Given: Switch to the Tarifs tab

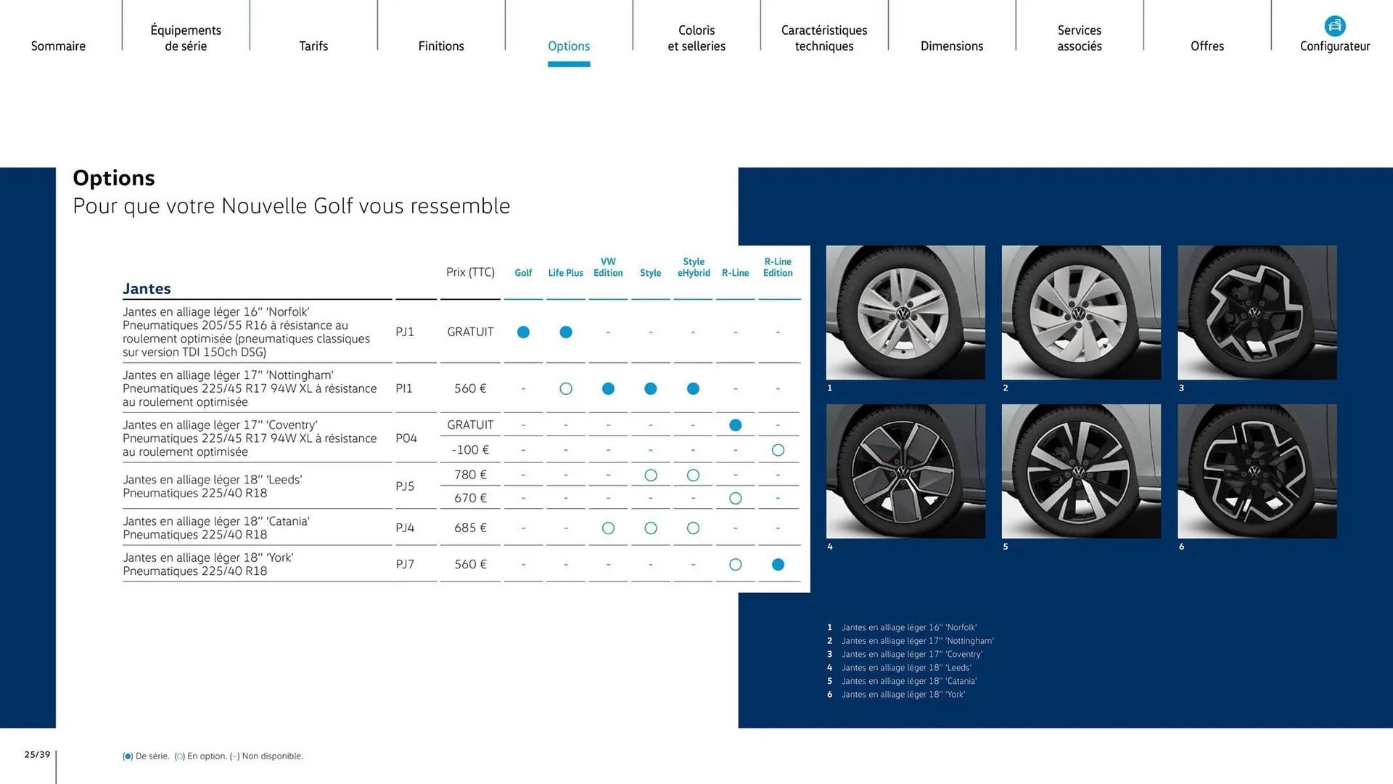Looking at the screenshot, I should coord(313,46).
